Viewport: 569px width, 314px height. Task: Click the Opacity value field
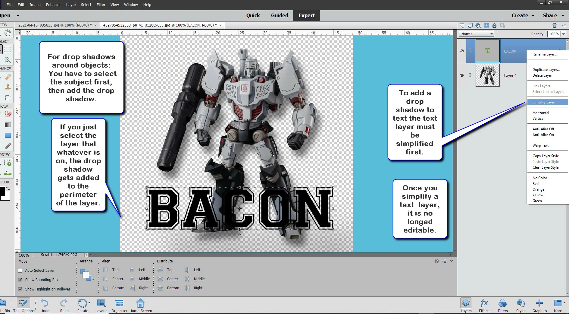point(554,34)
